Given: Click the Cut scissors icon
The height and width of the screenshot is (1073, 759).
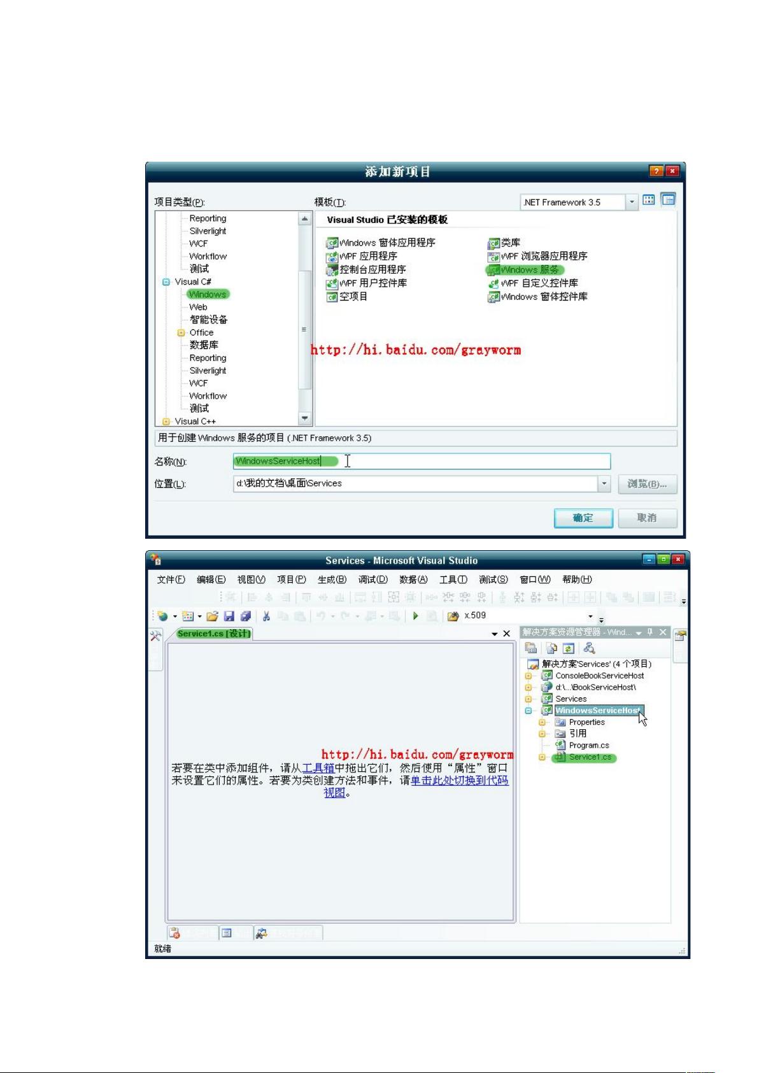Looking at the screenshot, I should coord(266,616).
